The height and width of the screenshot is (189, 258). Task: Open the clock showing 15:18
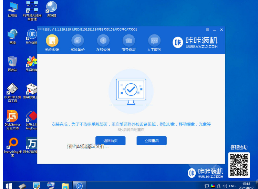coord(246,186)
